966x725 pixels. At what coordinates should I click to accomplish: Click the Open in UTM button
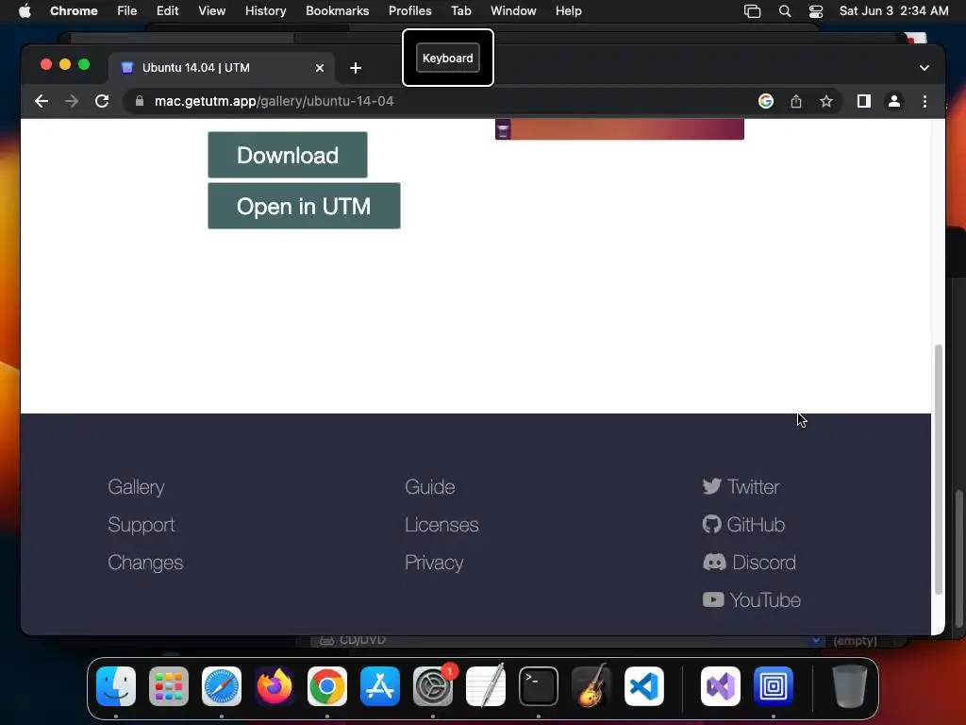[x=305, y=206]
